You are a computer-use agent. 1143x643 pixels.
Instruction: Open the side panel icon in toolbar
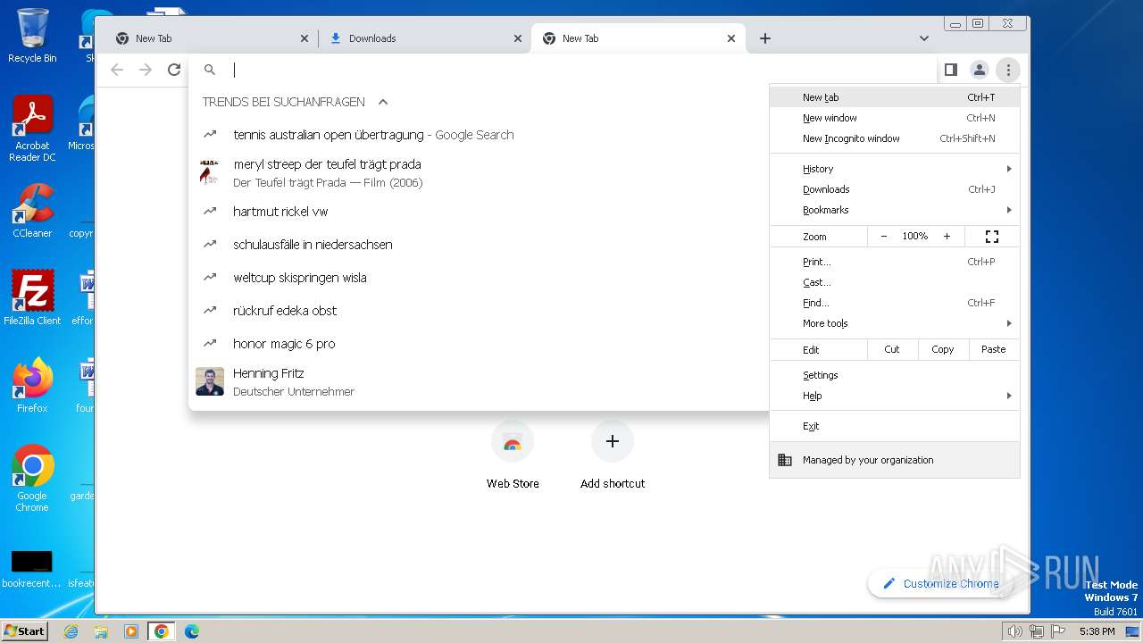pyautogui.click(x=951, y=70)
